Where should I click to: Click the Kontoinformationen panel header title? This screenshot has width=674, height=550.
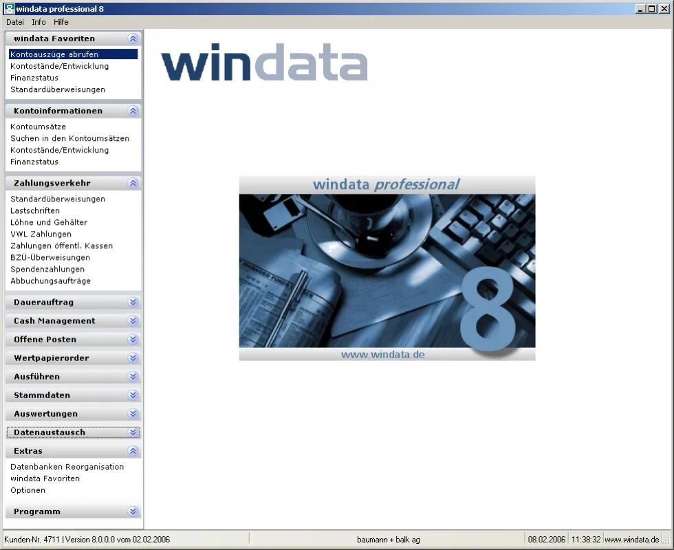click(x=58, y=111)
